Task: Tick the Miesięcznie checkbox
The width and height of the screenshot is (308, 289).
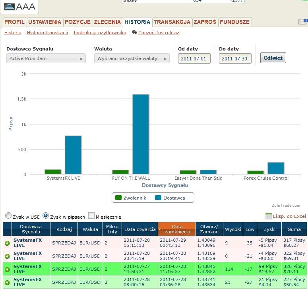Action: tap(91, 215)
